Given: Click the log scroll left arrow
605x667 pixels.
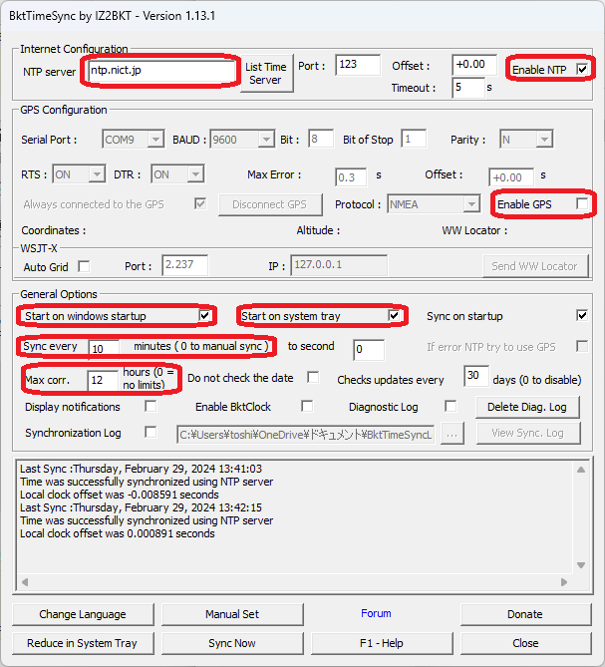Looking at the screenshot, I should click(25, 582).
